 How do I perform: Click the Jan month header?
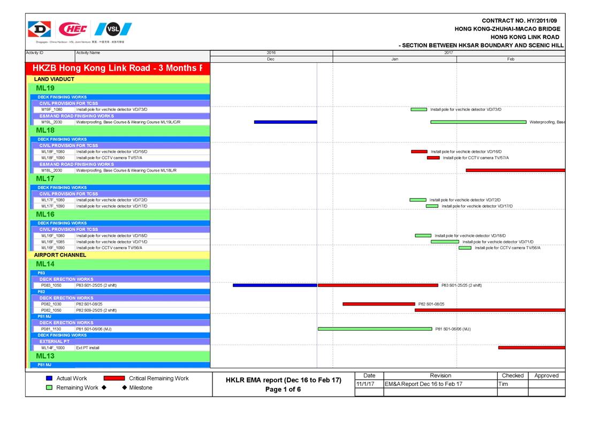point(395,59)
